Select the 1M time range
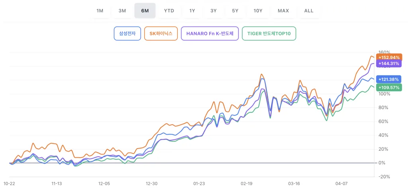 pyautogui.click(x=100, y=11)
